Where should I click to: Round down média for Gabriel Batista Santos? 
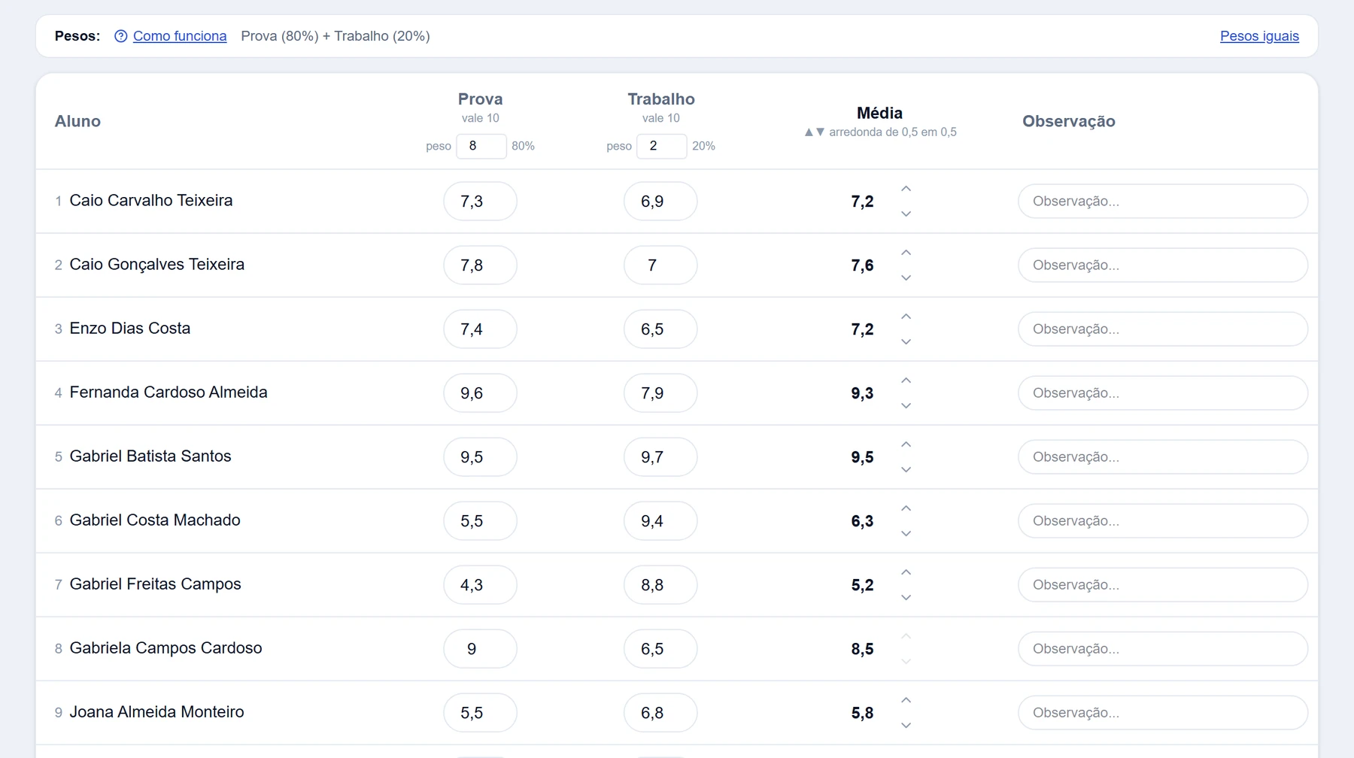tap(906, 469)
